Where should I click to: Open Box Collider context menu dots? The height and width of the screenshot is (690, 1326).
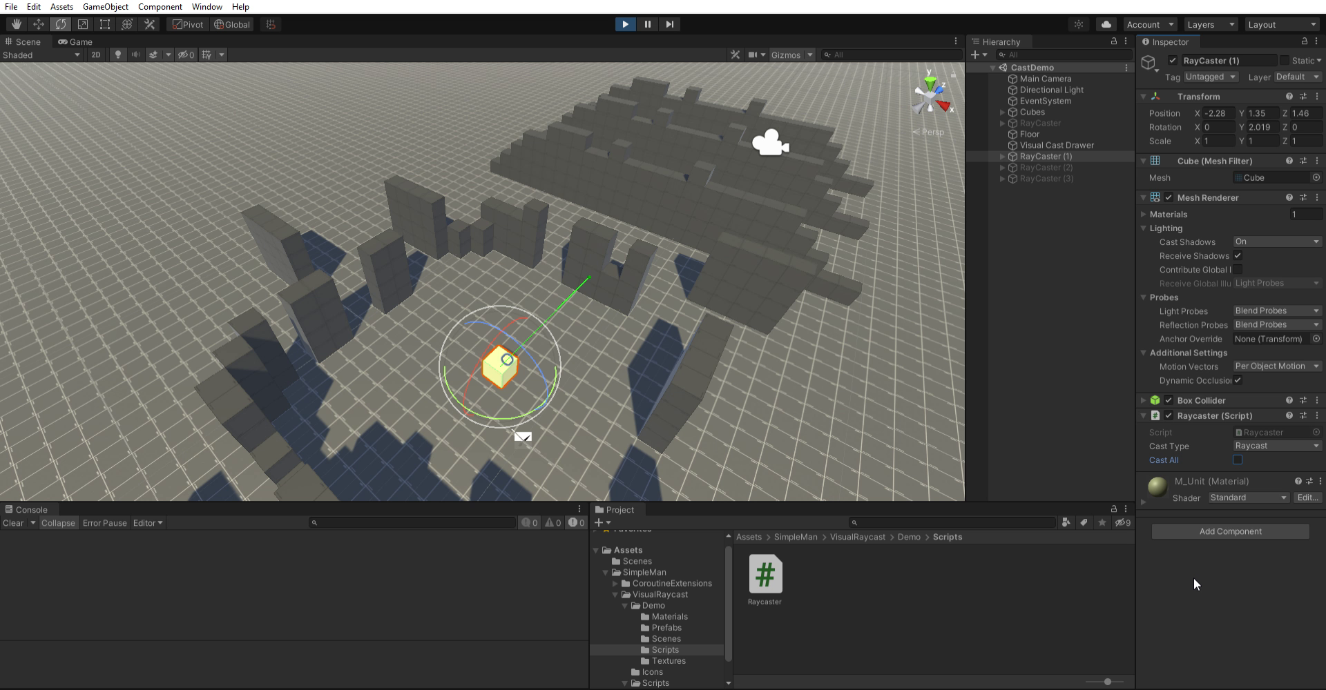click(x=1317, y=400)
